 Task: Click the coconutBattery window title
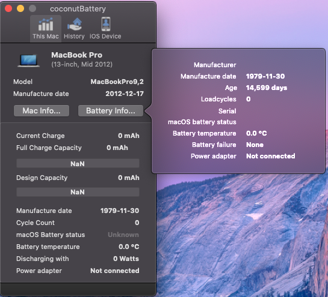(x=78, y=9)
